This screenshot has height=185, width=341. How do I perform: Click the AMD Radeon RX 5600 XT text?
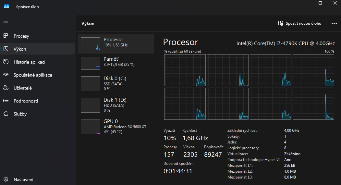pos(125,127)
